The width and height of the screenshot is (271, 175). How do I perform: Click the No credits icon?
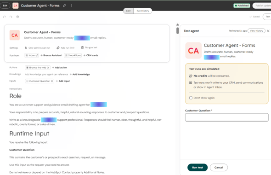(191, 76)
